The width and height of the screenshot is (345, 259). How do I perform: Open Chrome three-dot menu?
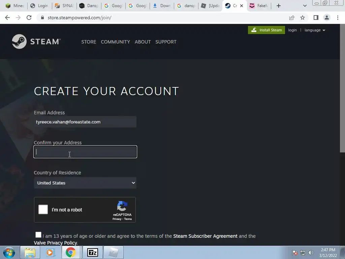338,18
